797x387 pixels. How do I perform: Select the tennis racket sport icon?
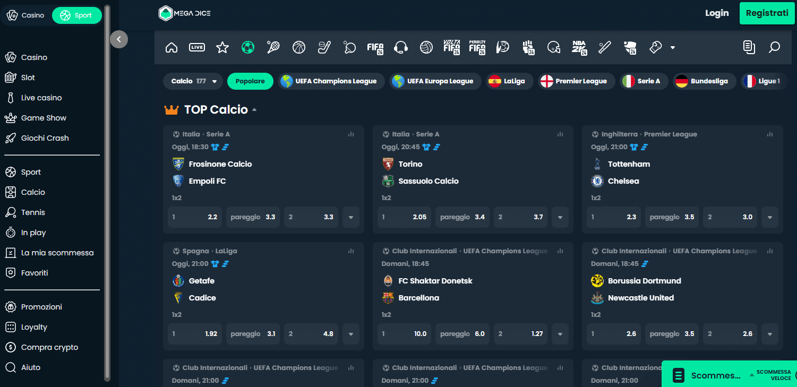[273, 48]
